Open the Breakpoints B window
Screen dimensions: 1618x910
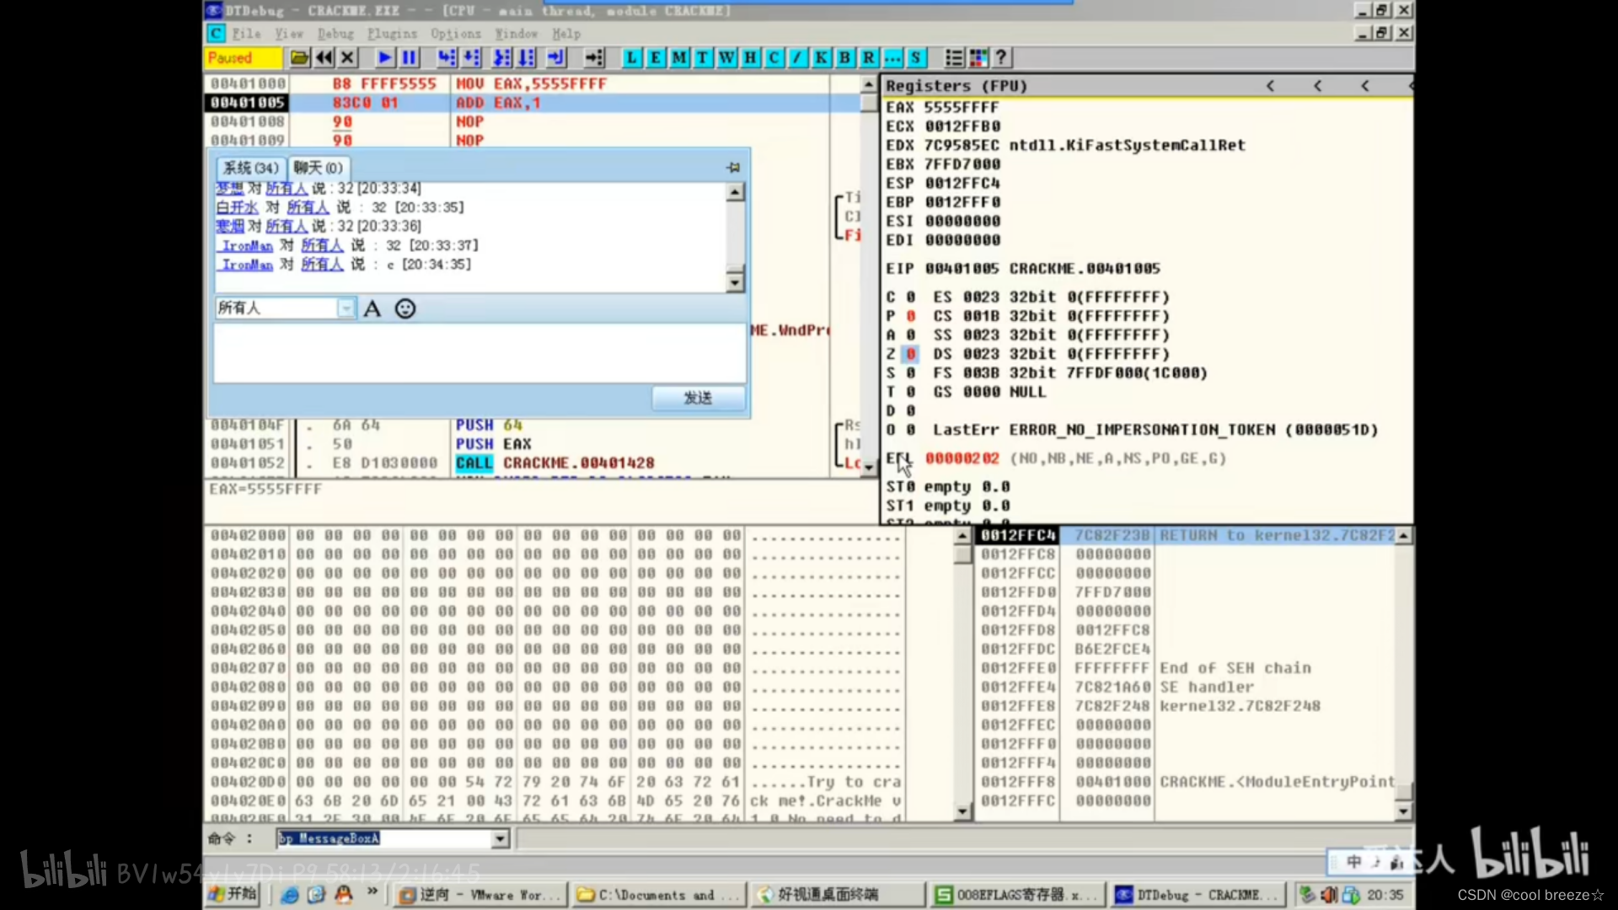point(844,57)
